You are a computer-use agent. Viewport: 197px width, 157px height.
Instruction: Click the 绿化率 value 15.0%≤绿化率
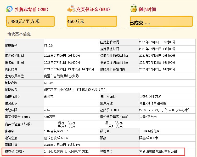pos(149,131)
